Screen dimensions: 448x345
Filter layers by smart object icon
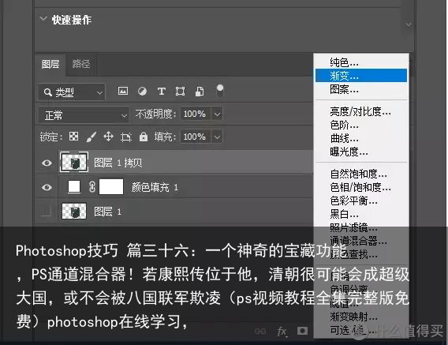click(x=200, y=92)
